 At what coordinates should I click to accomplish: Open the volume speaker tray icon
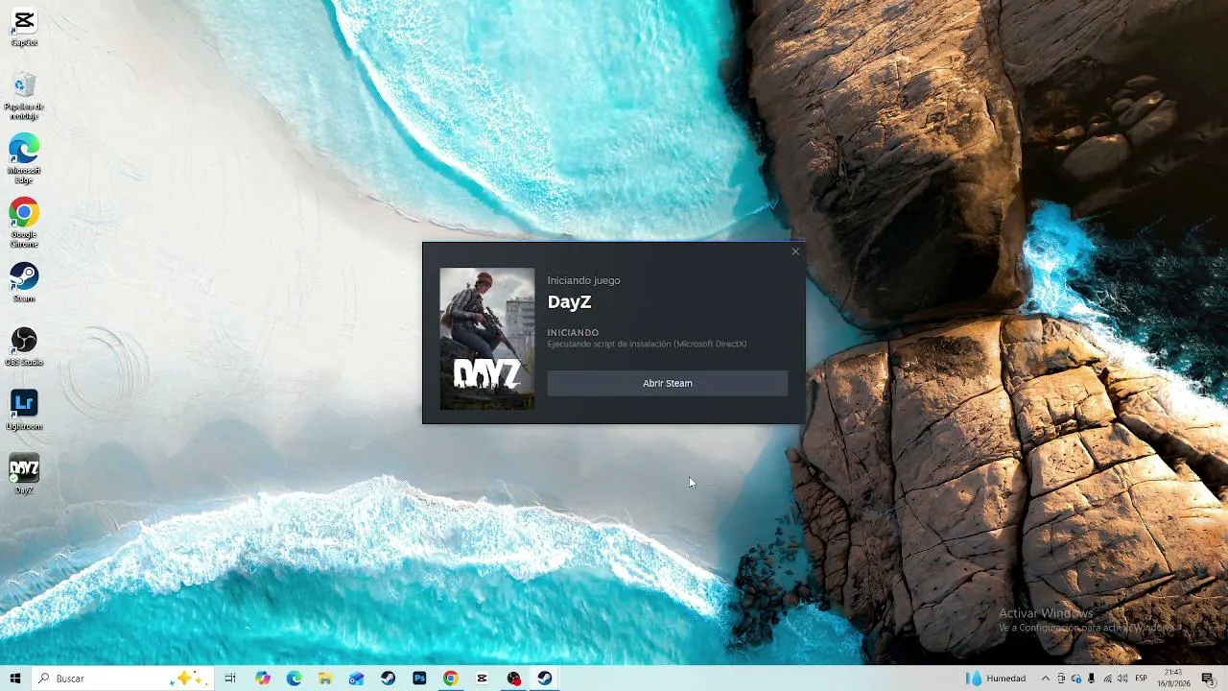[1122, 679]
